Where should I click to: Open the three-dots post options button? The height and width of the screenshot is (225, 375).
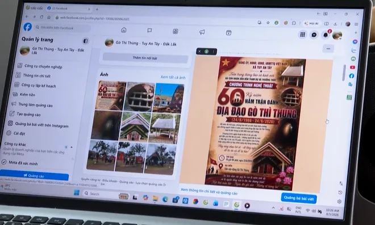(328, 49)
